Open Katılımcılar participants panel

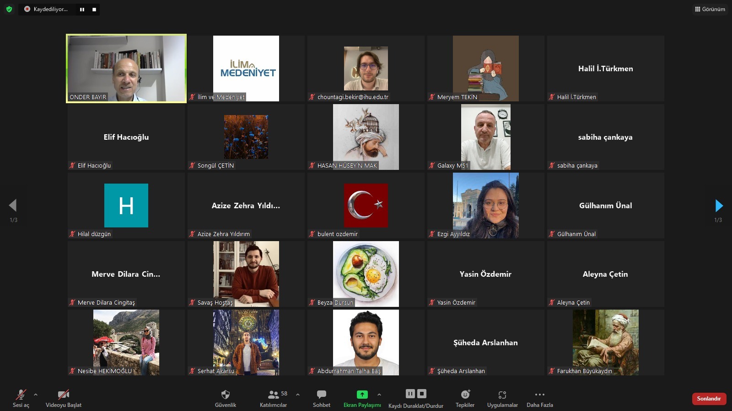(x=274, y=398)
